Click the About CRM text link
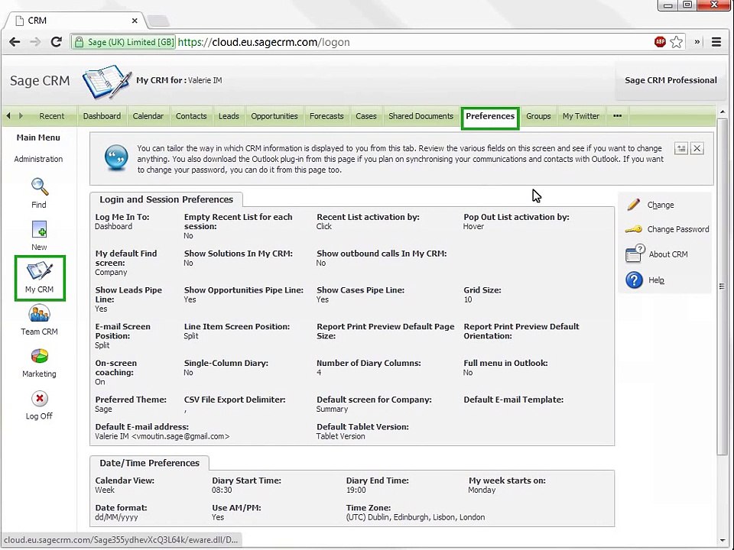The height and width of the screenshot is (550, 734). point(668,254)
